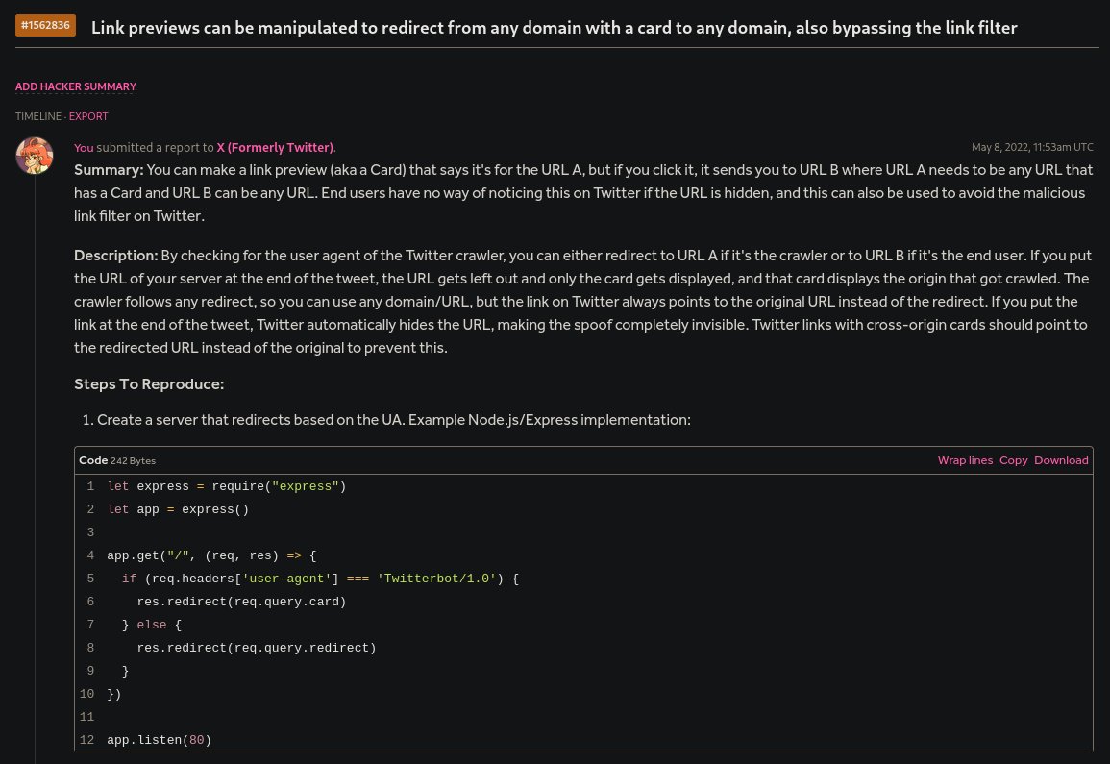Click 'res.redirect(req.query.card)' code line
Image resolution: width=1110 pixels, height=764 pixels.
point(241,602)
